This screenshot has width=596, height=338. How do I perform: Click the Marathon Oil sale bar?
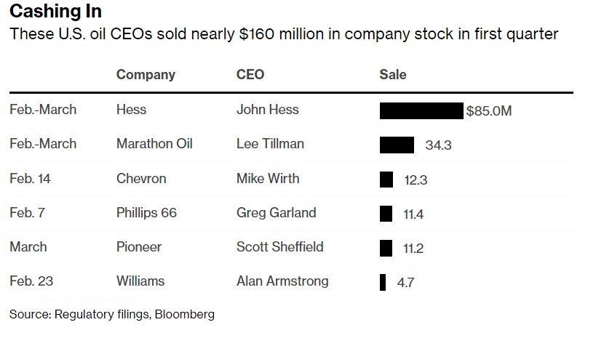pyautogui.click(x=397, y=145)
